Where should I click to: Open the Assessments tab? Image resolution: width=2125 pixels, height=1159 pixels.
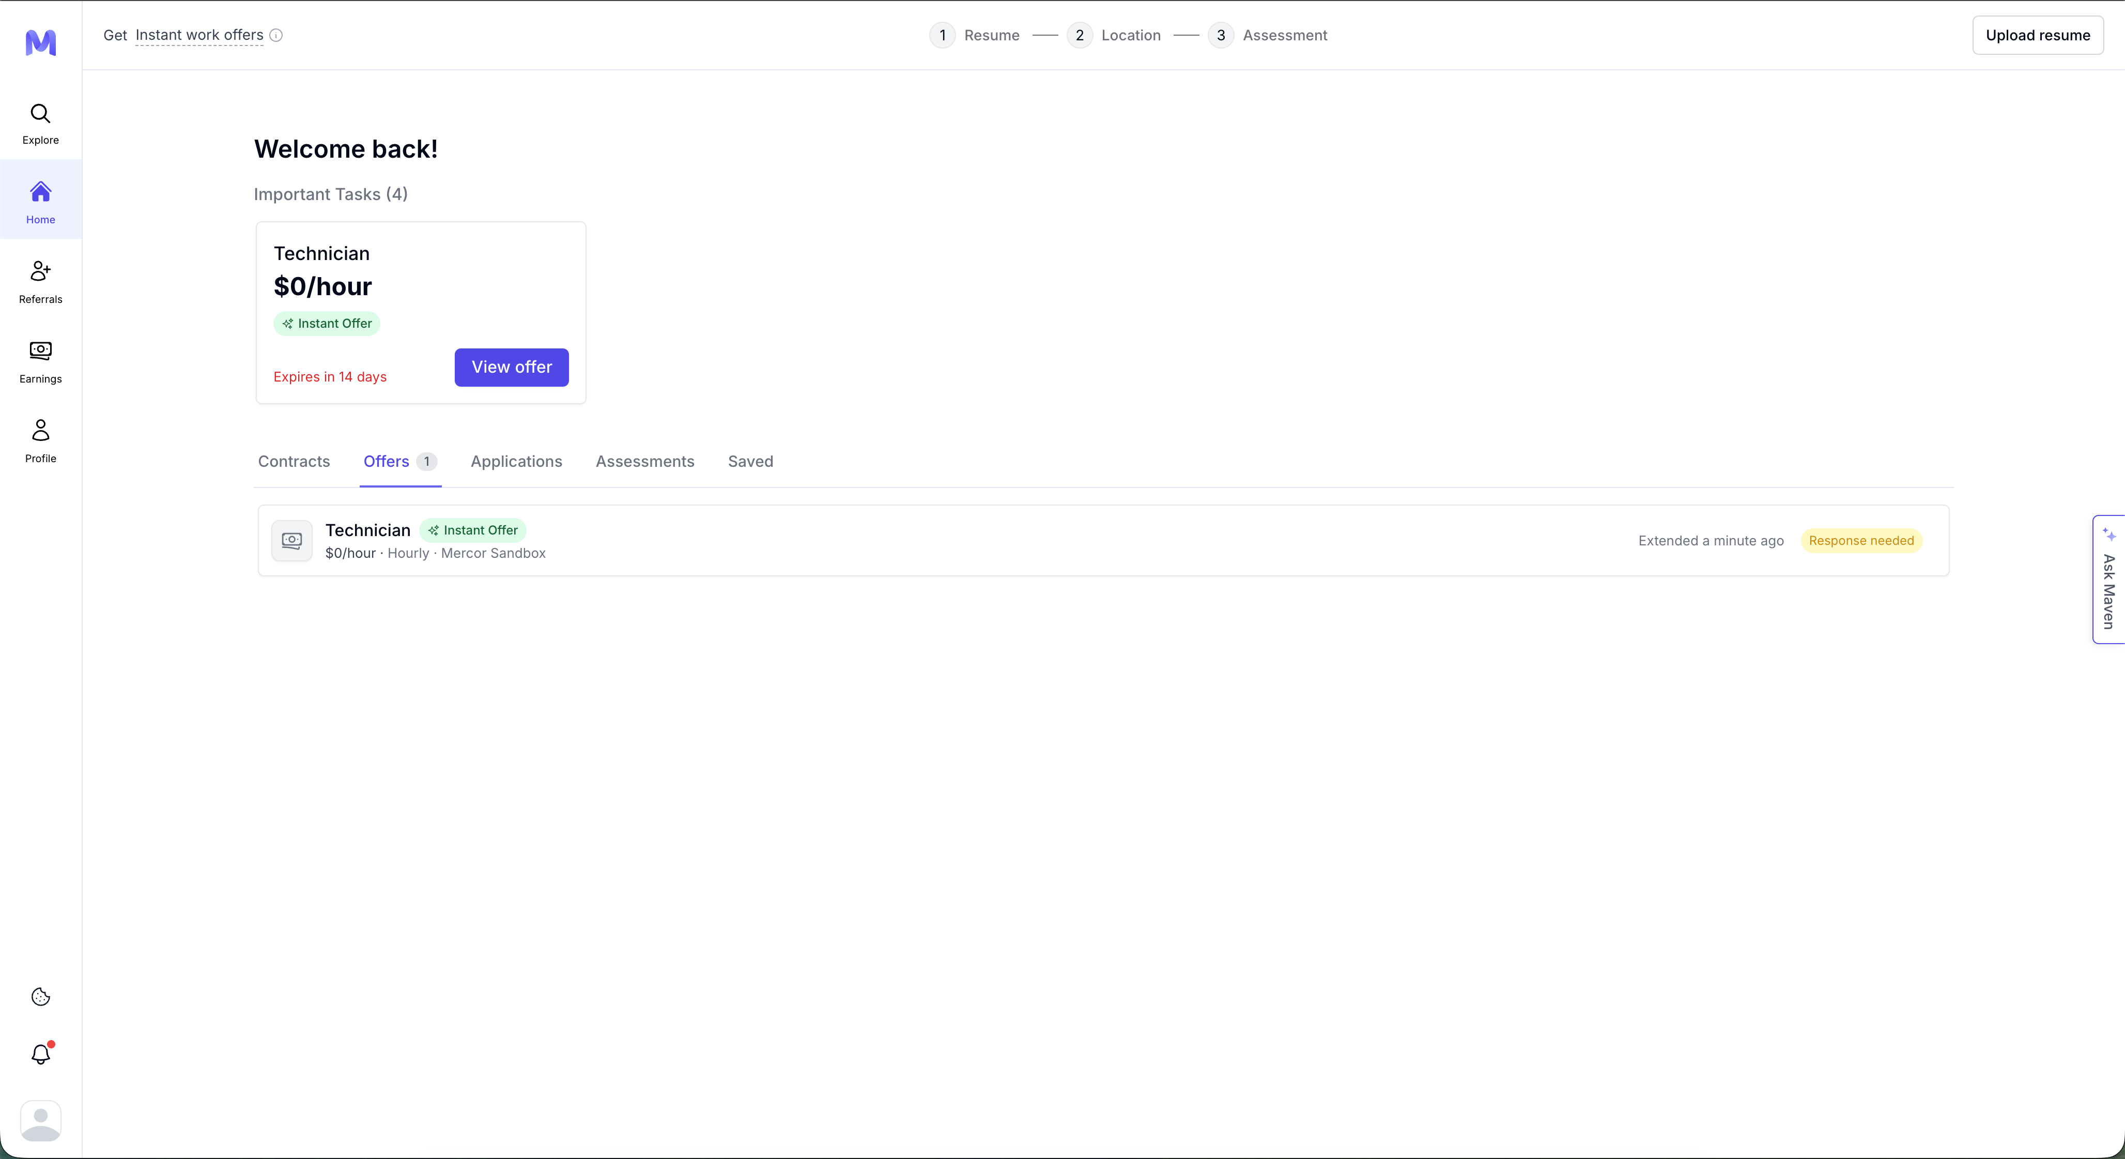[645, 461]
